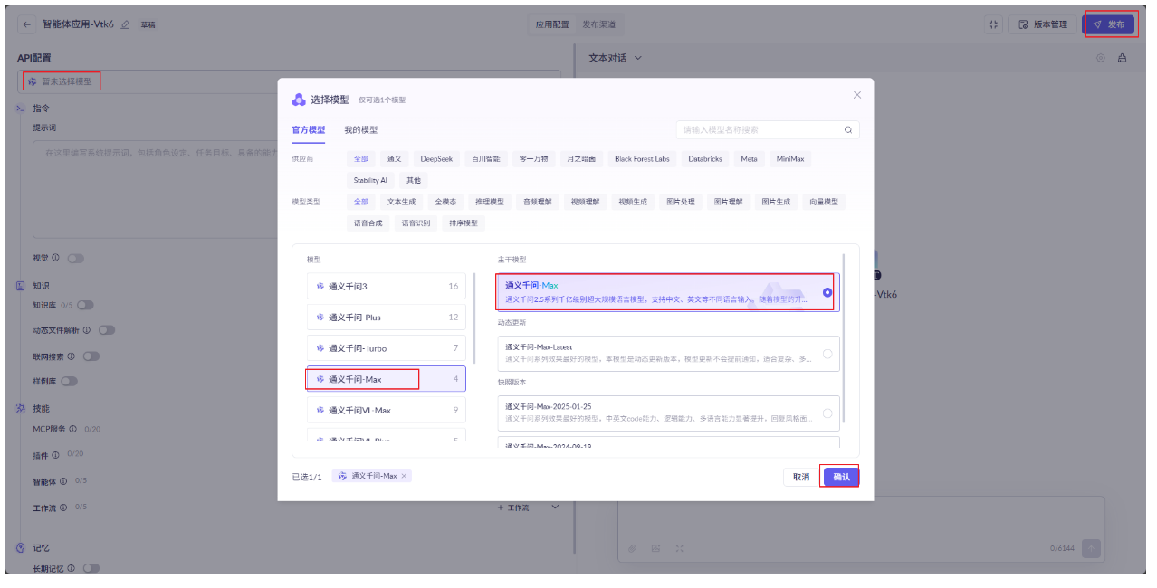Click the collapse-view icon left of 版本管理
The width and height of the screenshot is (1157, 588).
[993, 24]
